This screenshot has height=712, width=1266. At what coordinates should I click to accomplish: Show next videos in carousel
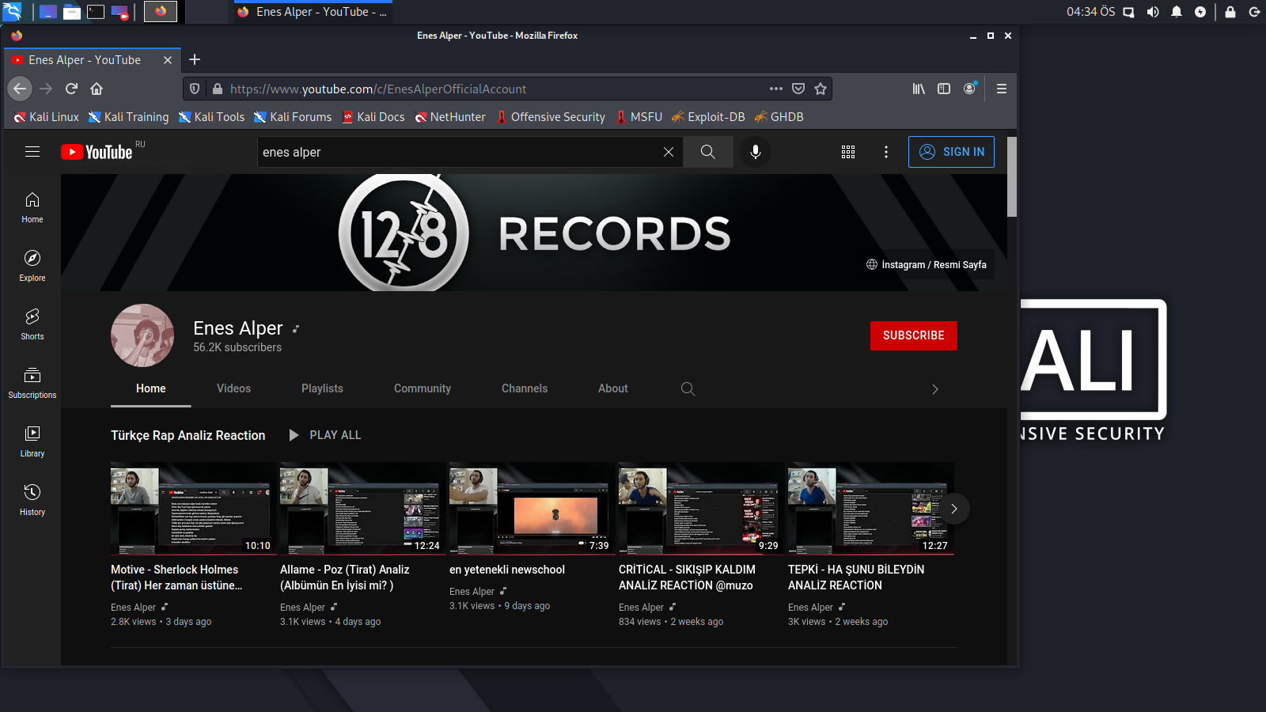click(953, 509)
